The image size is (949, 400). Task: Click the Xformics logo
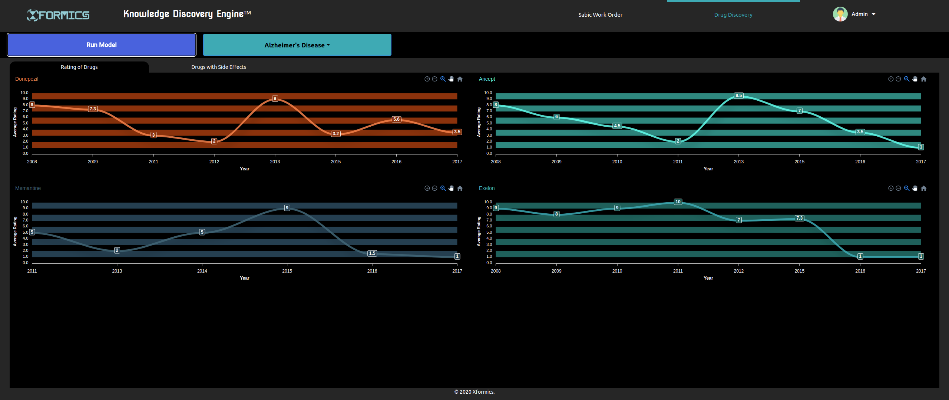pyautogui.click(x=58, y=15)
